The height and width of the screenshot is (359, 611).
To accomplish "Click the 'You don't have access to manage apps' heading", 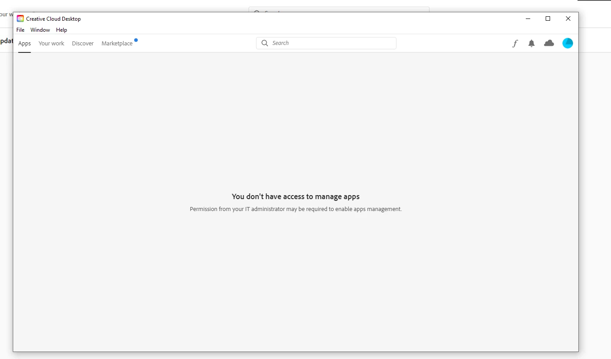I will 296,196.
